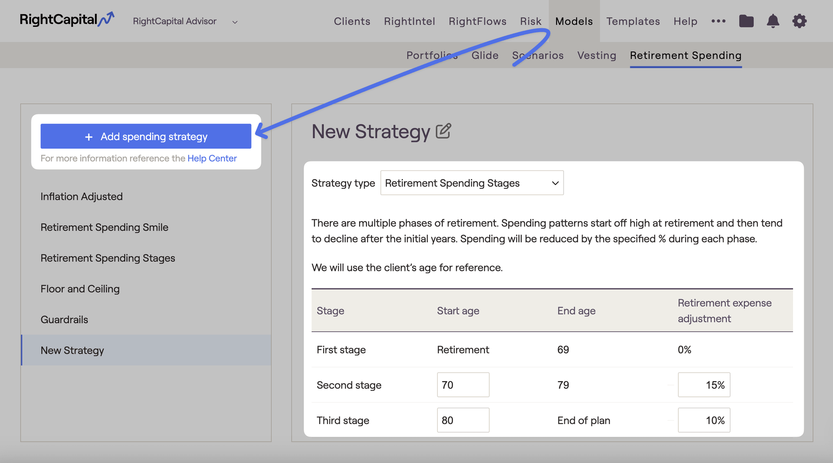Open the Templates menu
This screenshot has width=833, height=463.
click(633, 21)
